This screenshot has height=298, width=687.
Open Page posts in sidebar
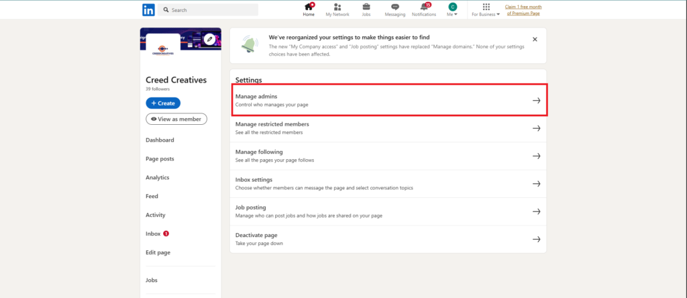[x=160, y=159]
